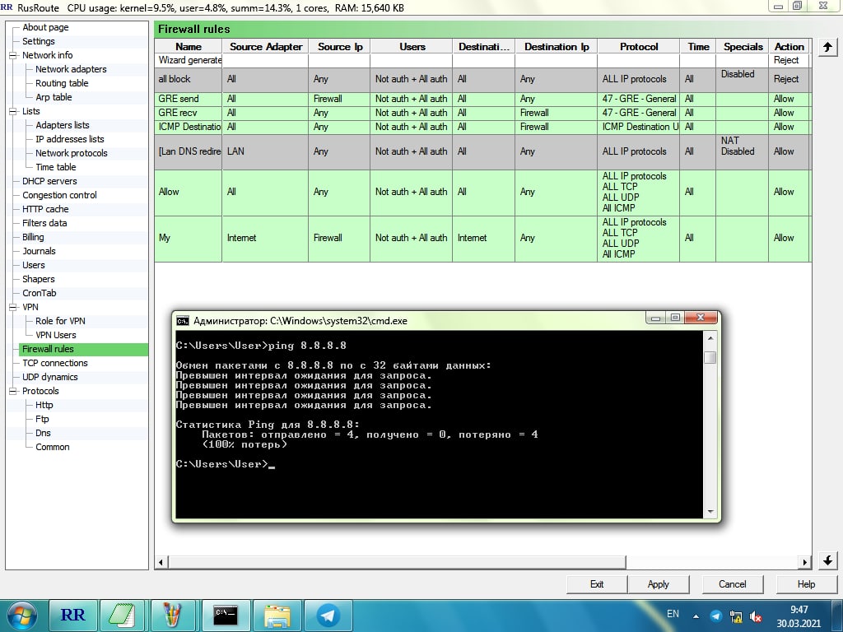Image resolution: width=843 pixels, height=632 pixels.
Task: Open the Windows Start menu
Action: coord(21,616)
